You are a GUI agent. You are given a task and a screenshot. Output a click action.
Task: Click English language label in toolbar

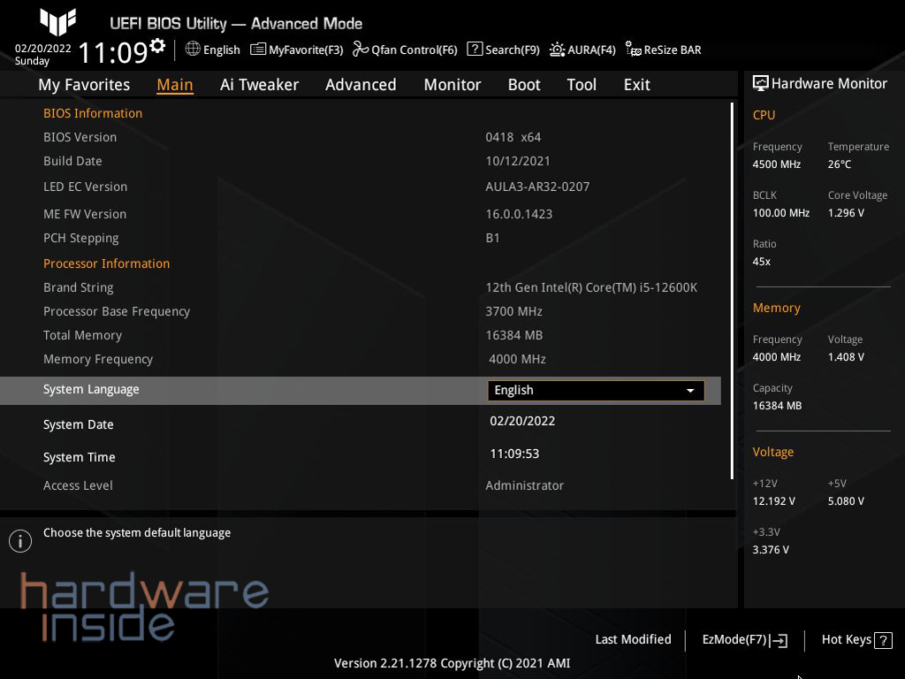click(x=222, y=50)
